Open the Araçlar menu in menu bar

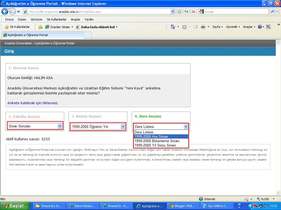pos(75,19)
